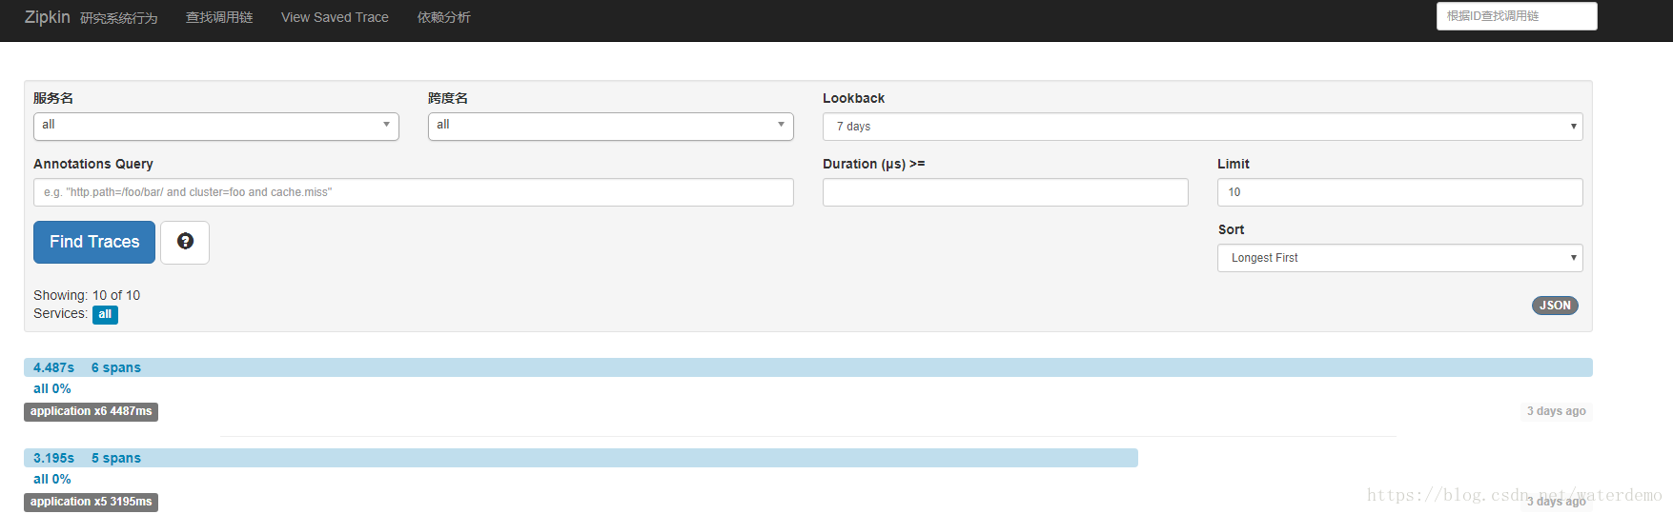Viewport: 1673px width, 514px height.
Task: Click 'application x6 4487ms' service label
Action: [91, 411]
